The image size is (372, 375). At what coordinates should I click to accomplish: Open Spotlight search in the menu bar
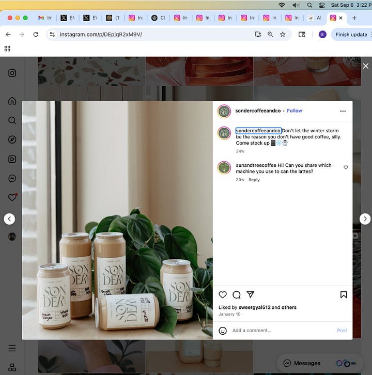(309, 5)
